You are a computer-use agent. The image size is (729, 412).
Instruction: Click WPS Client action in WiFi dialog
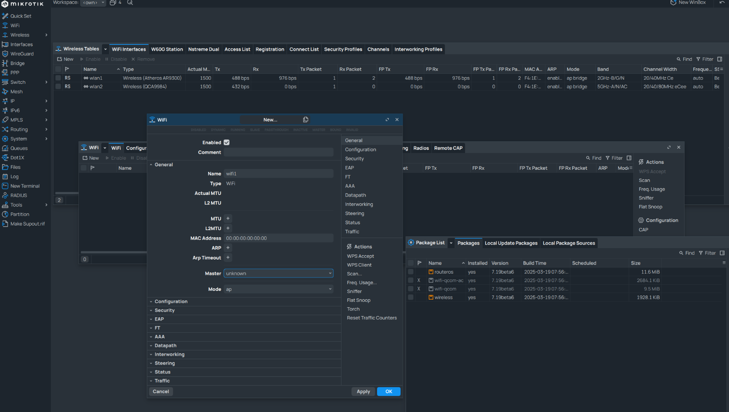tap(359, 265)
